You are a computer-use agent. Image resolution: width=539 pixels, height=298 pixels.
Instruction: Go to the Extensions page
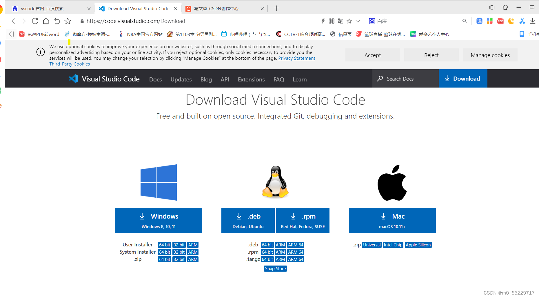[x=251, y=79]
